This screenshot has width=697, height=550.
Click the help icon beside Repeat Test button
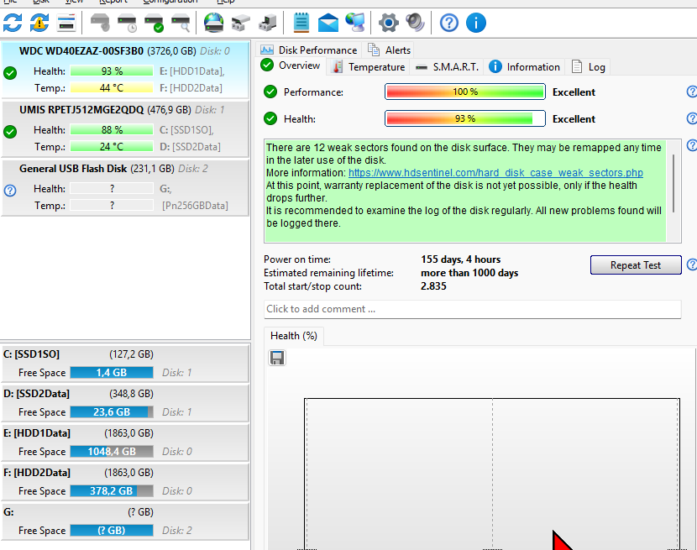(x=692, y=265)
